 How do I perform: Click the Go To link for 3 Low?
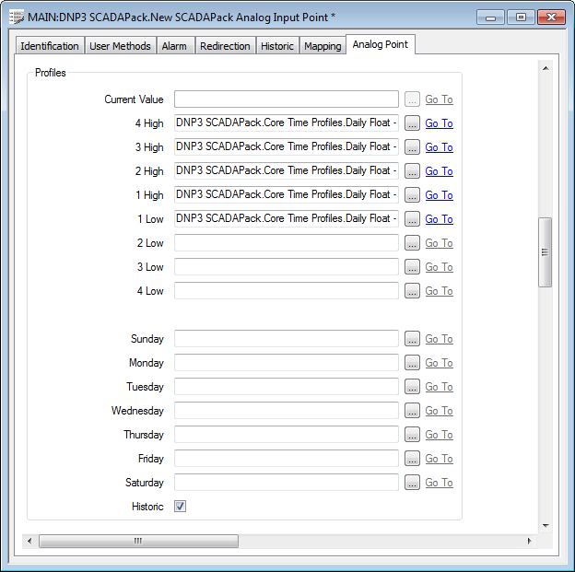[x=439, y=267]
